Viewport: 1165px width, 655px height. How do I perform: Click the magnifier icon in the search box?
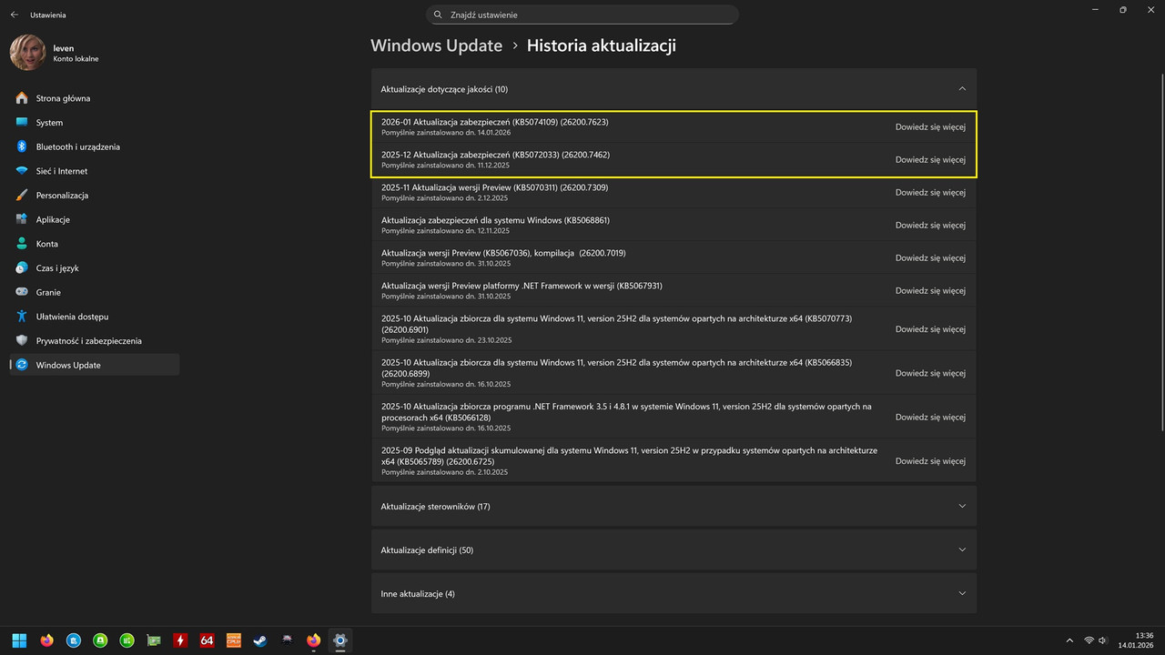point(438,15)
